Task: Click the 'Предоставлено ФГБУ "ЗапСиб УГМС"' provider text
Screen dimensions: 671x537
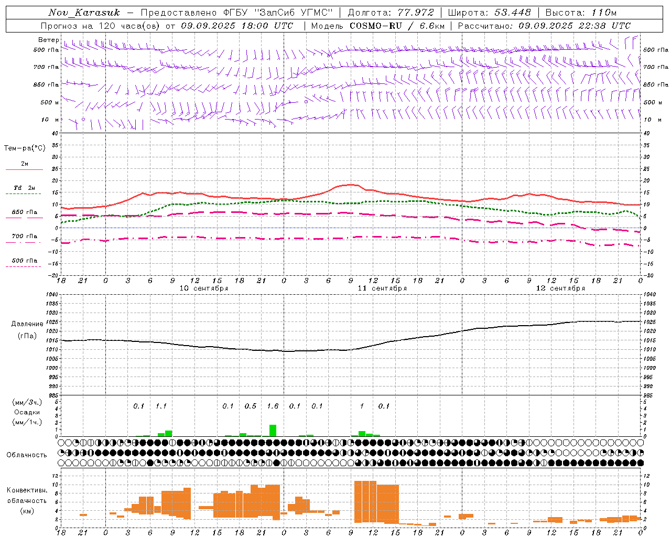Action: pyautogui.click(x=236, y=13)
